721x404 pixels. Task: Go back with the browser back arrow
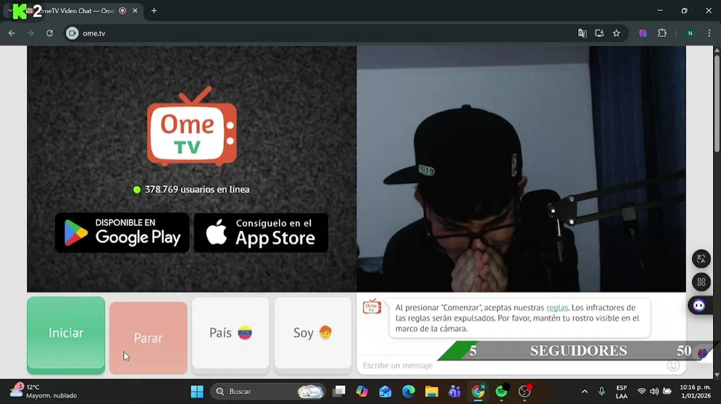[12, 33]
